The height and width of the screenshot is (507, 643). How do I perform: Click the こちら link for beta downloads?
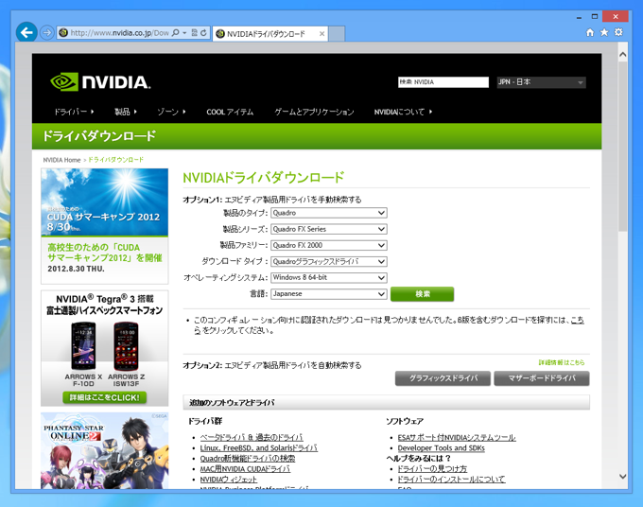578,320
